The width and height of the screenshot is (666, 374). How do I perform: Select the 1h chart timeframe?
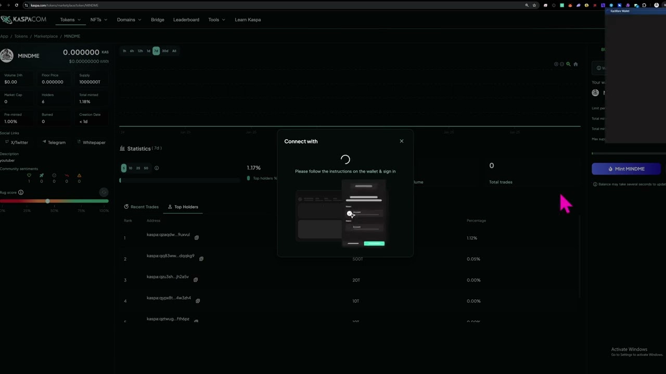coord(124,51)
